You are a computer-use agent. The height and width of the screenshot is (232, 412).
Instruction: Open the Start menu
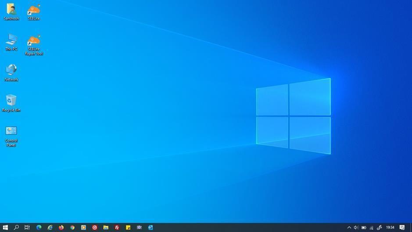(5, 228)
